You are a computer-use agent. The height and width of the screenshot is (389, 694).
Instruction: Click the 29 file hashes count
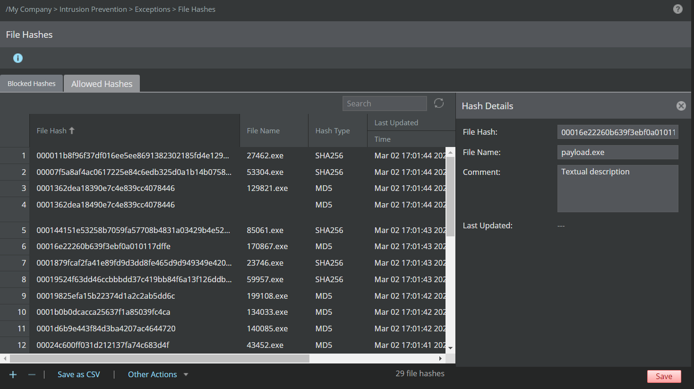pos(420,373)
